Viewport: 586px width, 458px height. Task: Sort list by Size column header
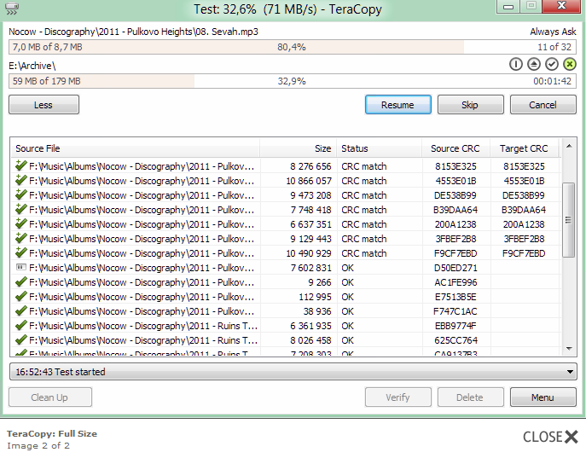tap(299, 148)
